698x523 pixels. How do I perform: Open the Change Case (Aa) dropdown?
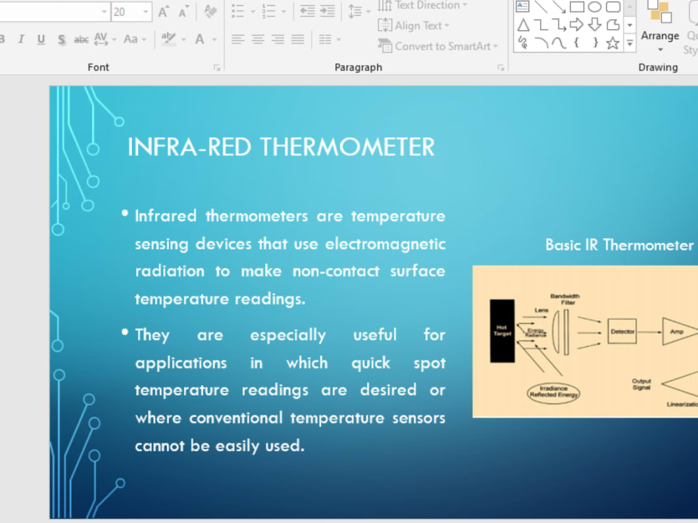point(135,39)
